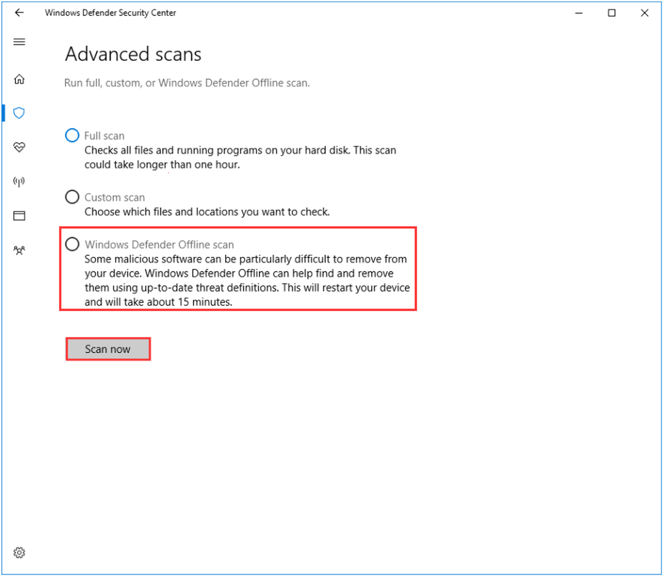Open Firewall & network protection antenna icon
664x577 pixels.
[x=19, y=182]
